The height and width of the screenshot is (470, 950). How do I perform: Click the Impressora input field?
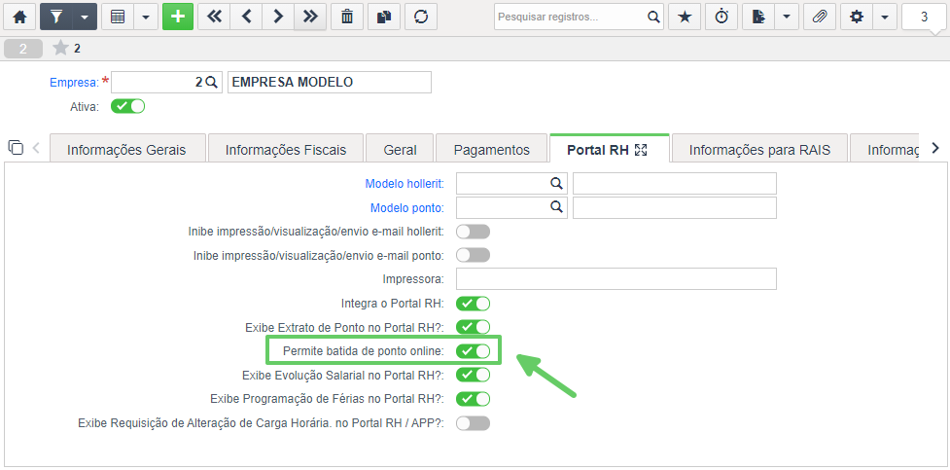tap(616, 279)
